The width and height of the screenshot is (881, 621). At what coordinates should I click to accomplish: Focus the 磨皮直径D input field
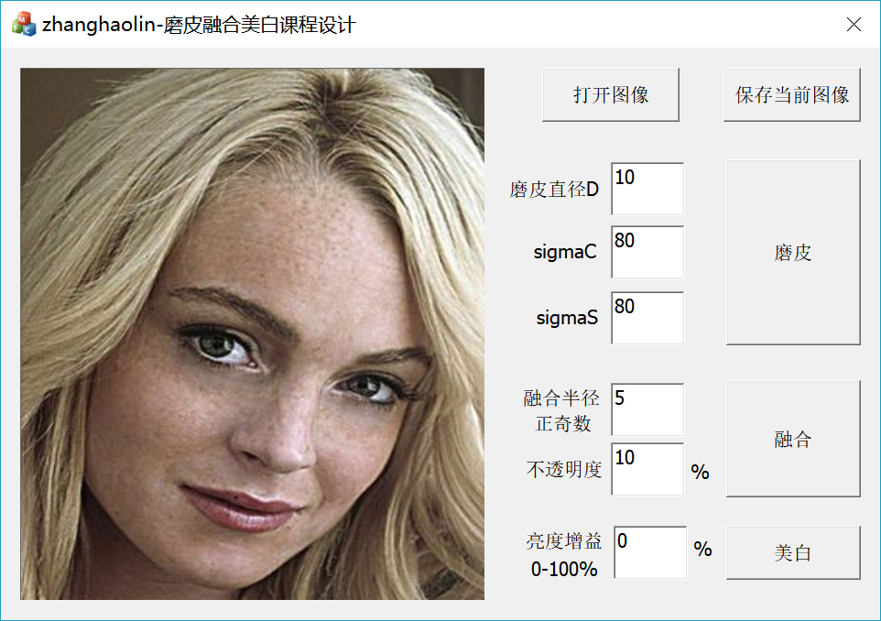[x=647, y=189]
